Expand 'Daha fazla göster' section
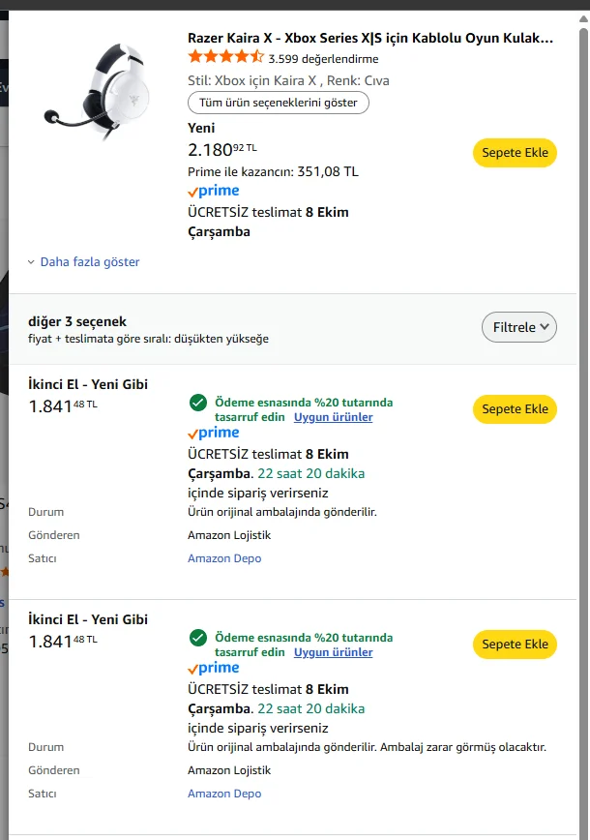Screen dimensions: 590x840 pyautogui.click(x=89, y=262)
